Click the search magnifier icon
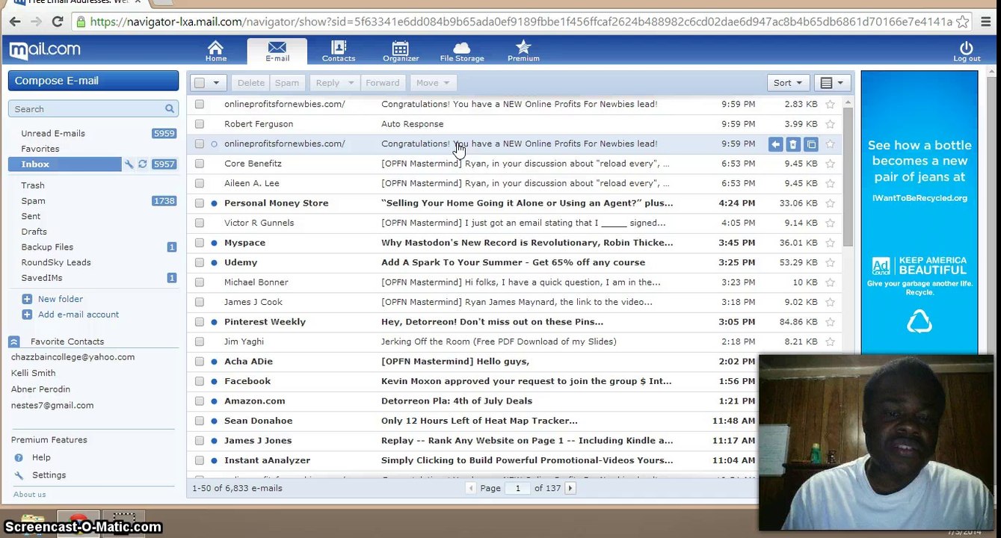The width and height of the screenshot is (1001, 538). click(x=170, y=109)
